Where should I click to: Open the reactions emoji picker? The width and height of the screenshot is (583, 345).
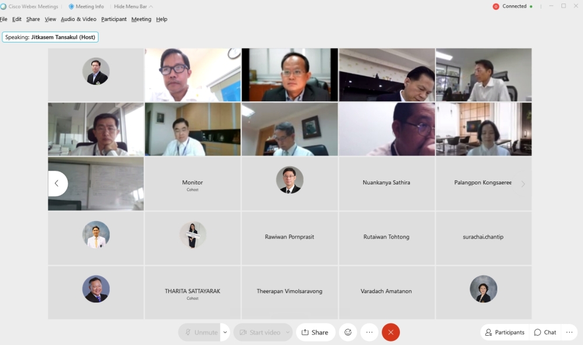coord(348,332)
